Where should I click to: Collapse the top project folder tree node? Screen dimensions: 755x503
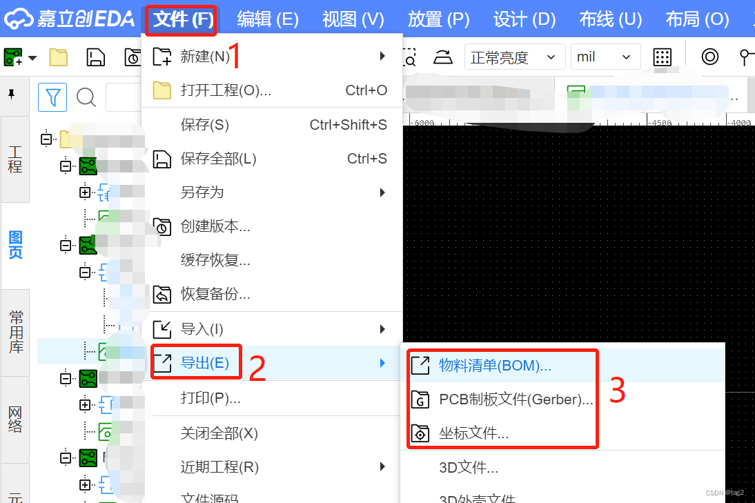coord(46,139)
